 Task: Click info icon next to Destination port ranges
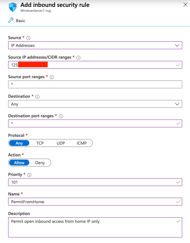61,116
